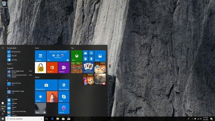Viewport: 215px width, 121px height.
Task: Open the Calculator small tile
Action: [85, 59]
